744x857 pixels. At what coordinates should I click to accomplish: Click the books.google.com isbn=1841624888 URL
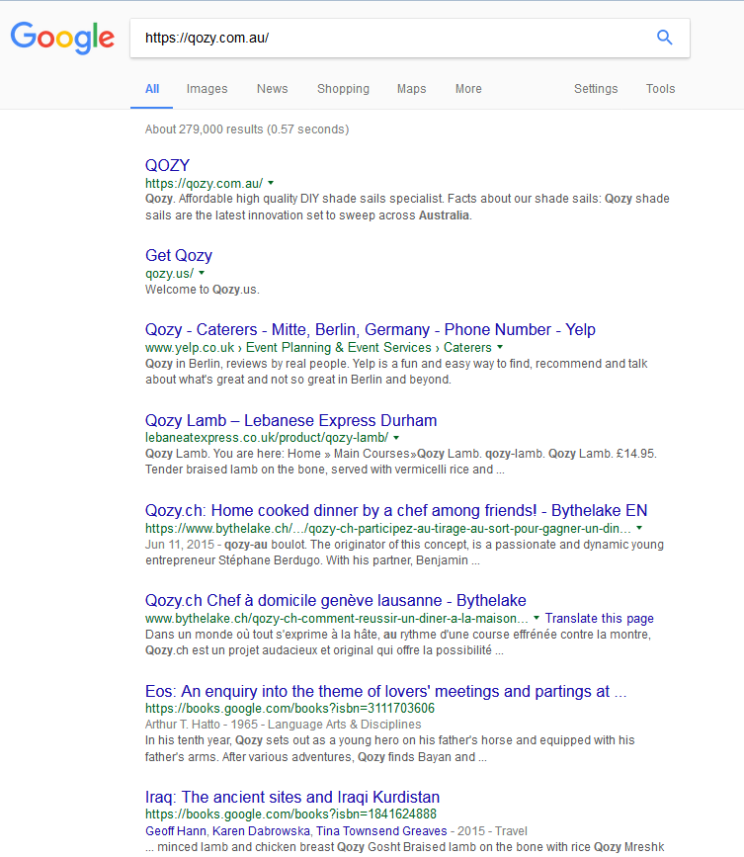pyautogui.click(x=290, y=814)
